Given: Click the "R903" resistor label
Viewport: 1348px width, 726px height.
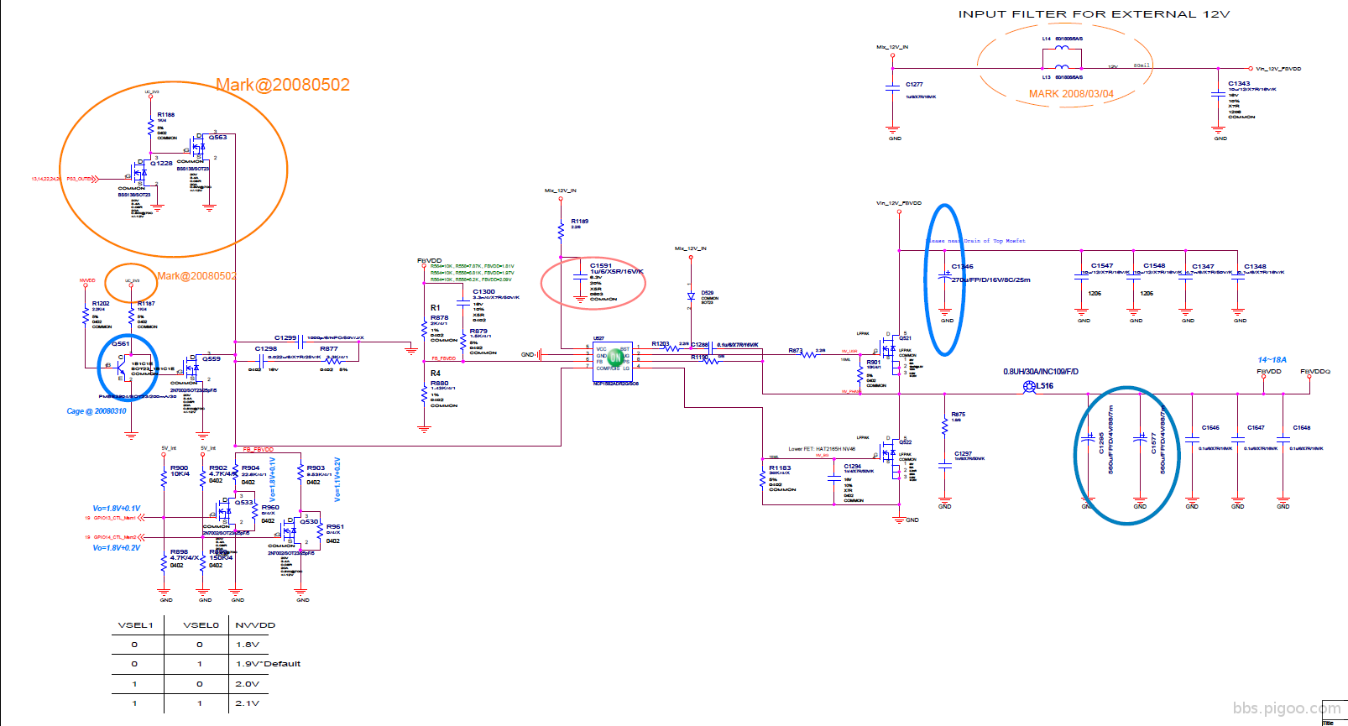Looking at the screenshot, I should point(316,468).
